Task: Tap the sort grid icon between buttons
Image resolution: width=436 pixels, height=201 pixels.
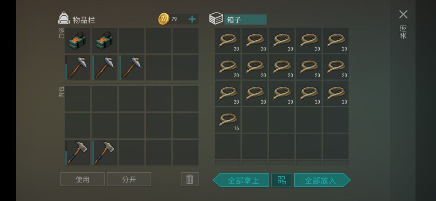Action: coord(282,180)
